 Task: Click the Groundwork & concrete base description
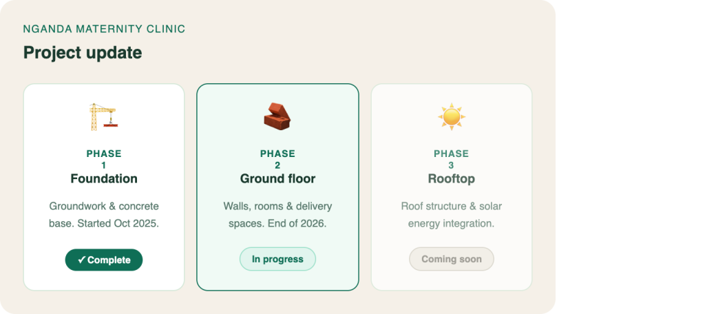[x=104, y=215]
